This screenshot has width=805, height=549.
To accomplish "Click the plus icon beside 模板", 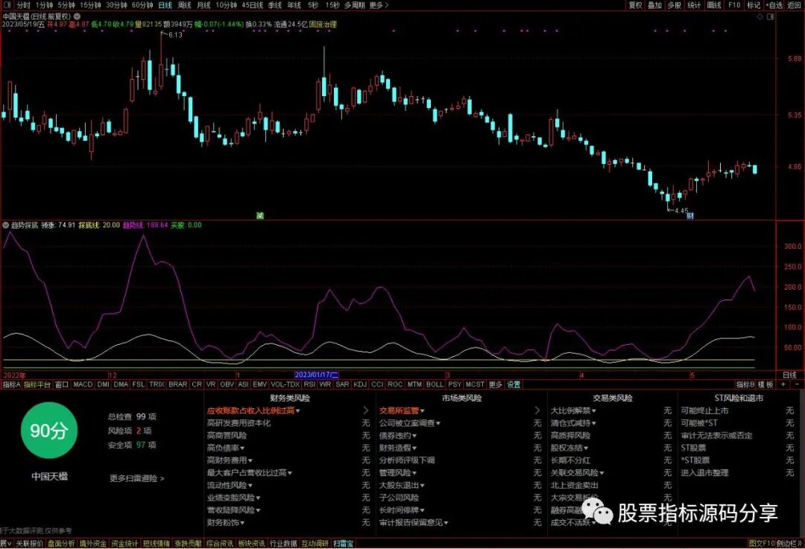I will 783,384.
